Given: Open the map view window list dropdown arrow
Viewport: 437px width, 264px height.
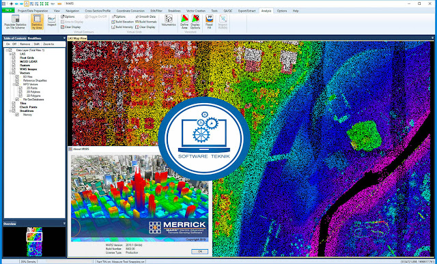Looking at the screenshot, I should click(432, 38).
